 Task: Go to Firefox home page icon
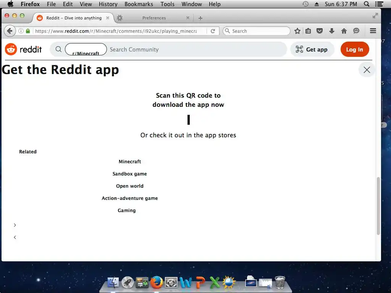tap(344, 31)
